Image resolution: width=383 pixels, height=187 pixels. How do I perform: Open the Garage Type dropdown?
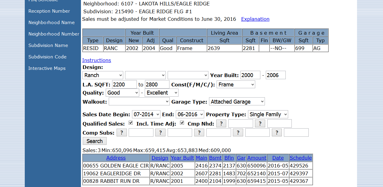pos(237,101)
